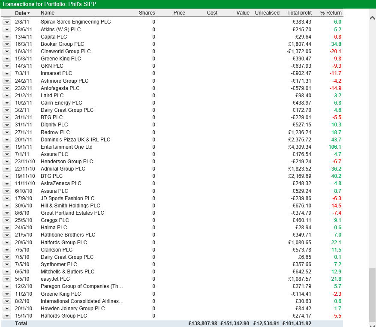Select the Halfords Group PLC entry dated 20/5/10
Screen dimensions: 376x327
(x=64, y=243)
